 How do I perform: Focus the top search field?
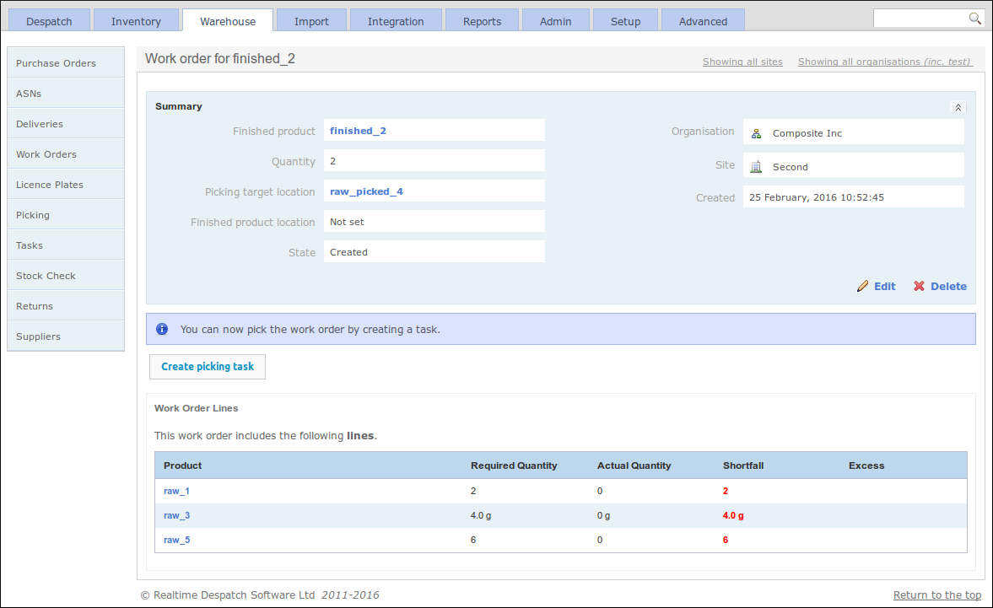920,19
